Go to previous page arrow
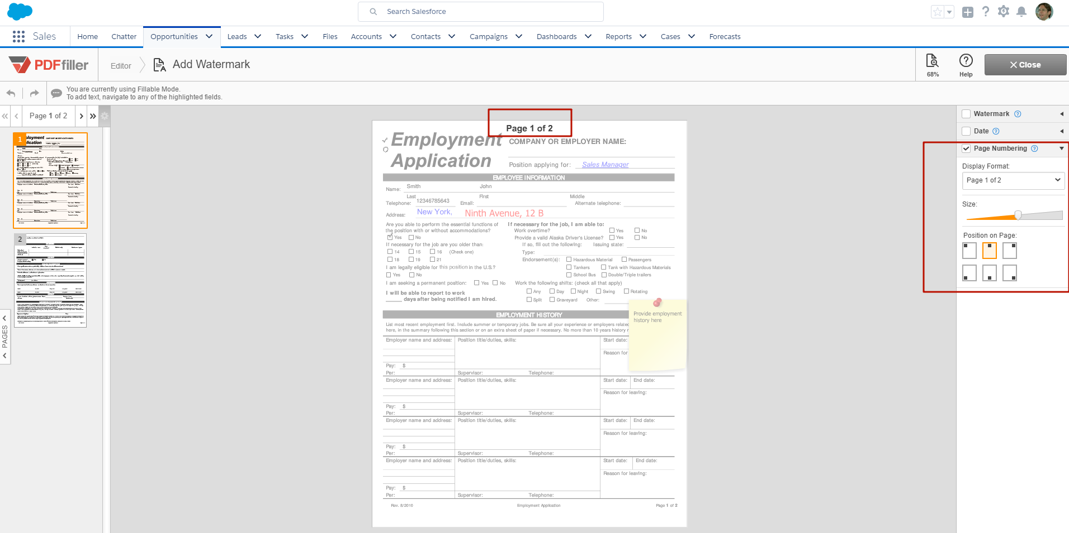 click(17, 116)
